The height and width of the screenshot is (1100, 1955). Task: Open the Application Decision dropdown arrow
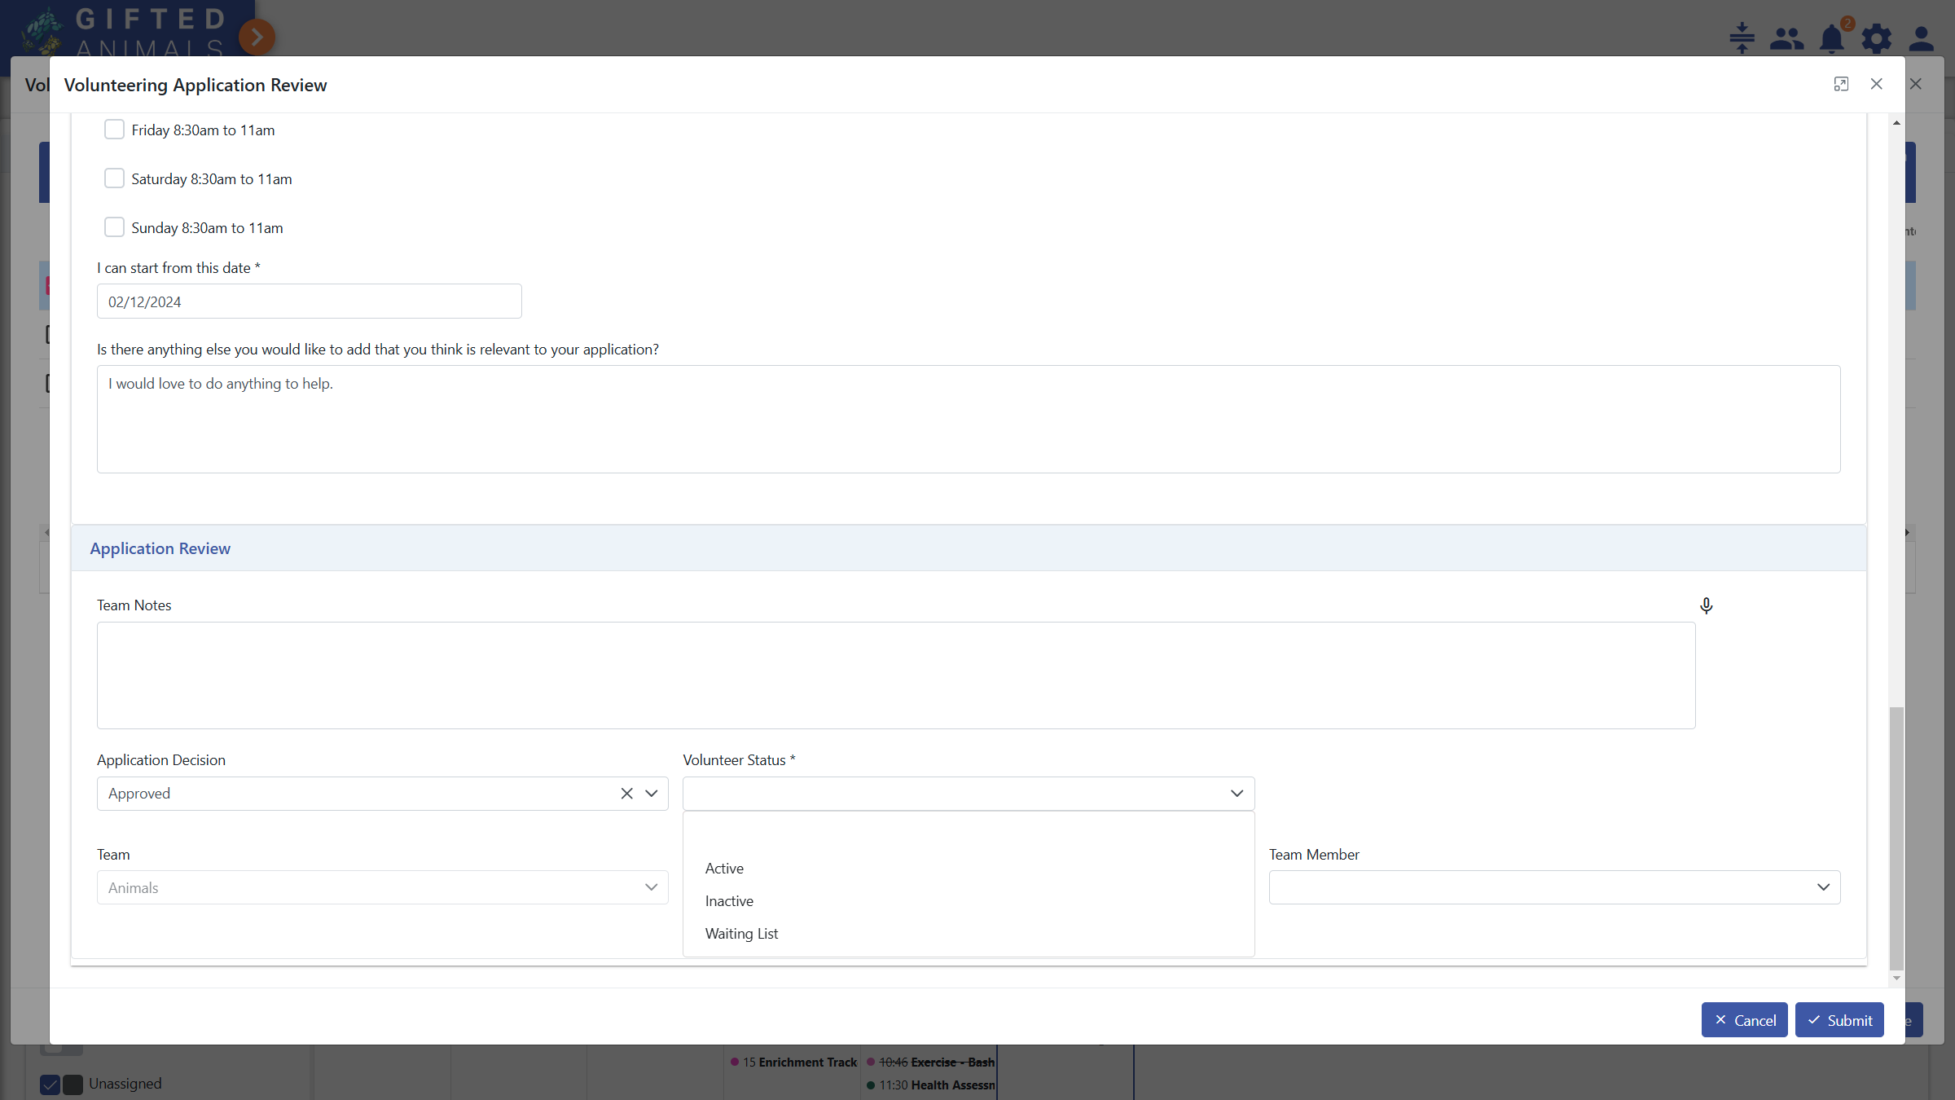pos(652,794)
